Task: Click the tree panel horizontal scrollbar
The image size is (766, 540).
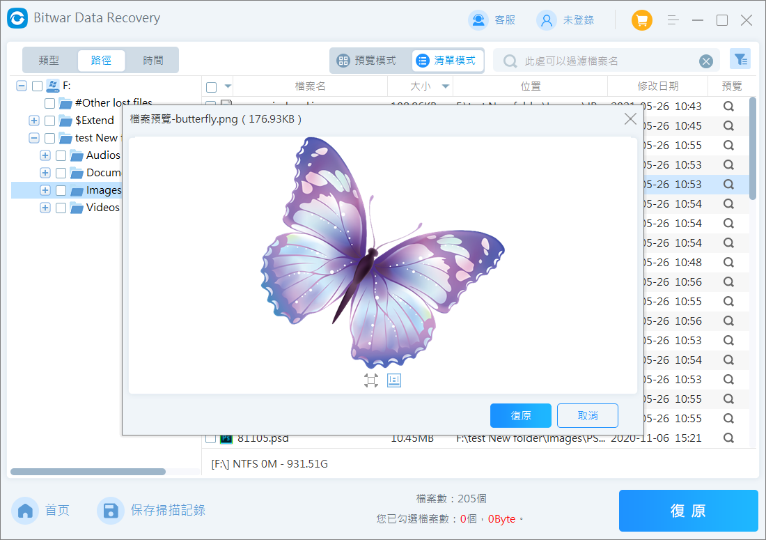Action: (88, 472)
